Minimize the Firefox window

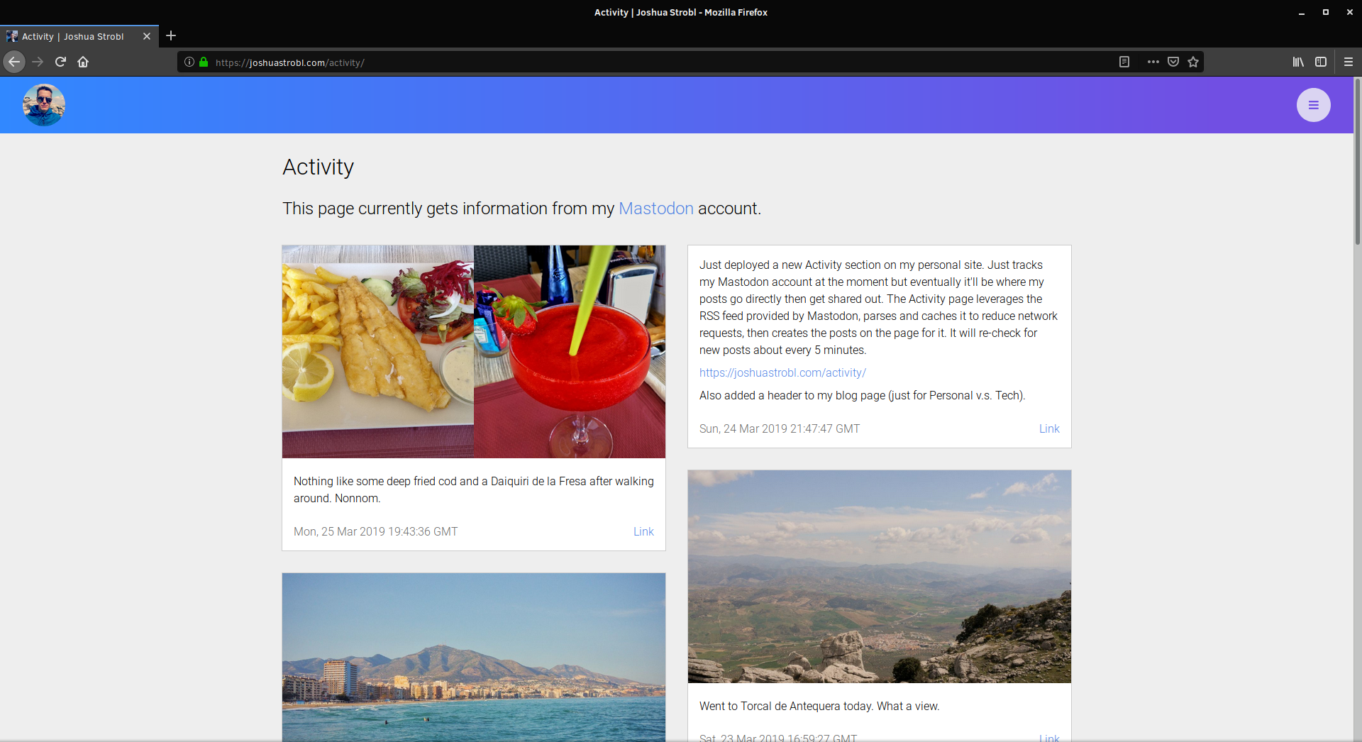tap(1302, 12)
